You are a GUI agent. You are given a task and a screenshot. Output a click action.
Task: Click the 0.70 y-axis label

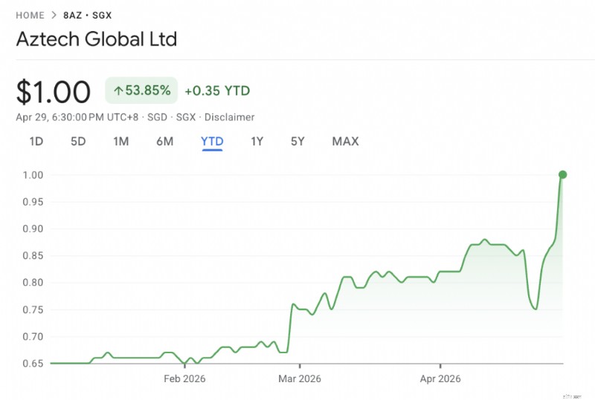pyautogui.click(x=33, y=337)
